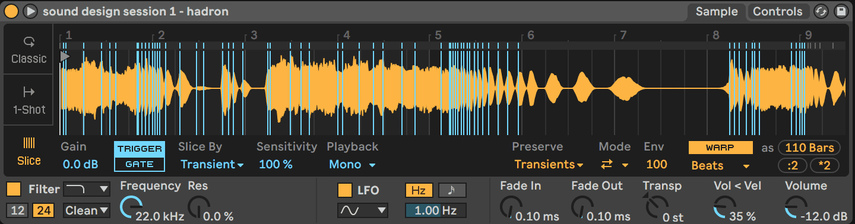Click the -12.0 dB volume value
This screenshot has height=224, width=855.
point(824,216)
